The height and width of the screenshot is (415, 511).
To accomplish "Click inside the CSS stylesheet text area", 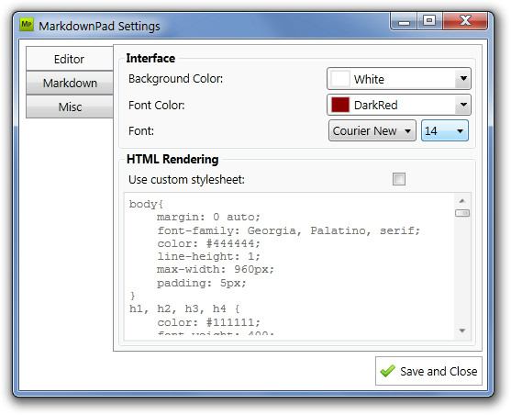I will [289, 266].
